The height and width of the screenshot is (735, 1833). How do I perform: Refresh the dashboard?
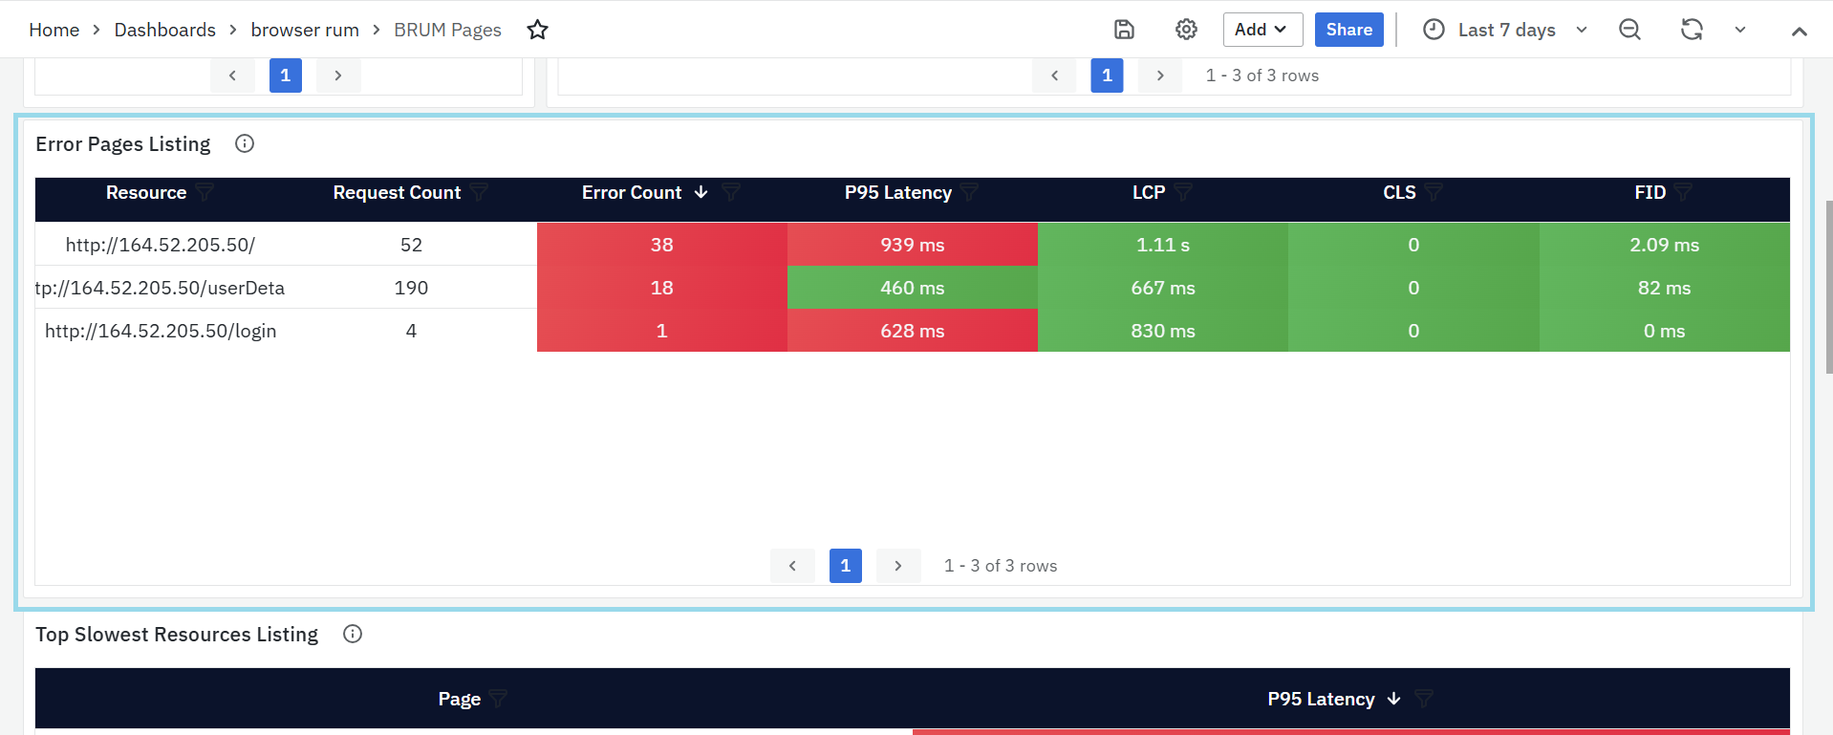(1692, 30)
